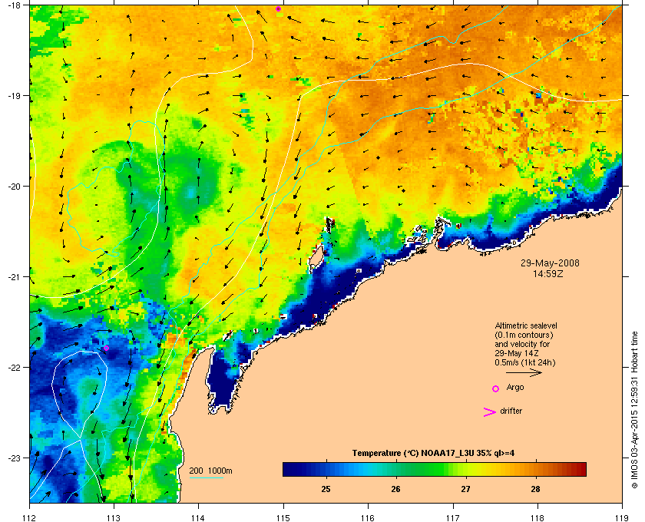This screenshot has height=522, width=645.
Task: Click the 'drifter' legend label
Action: pyautogui.click(x=511, y=411)
